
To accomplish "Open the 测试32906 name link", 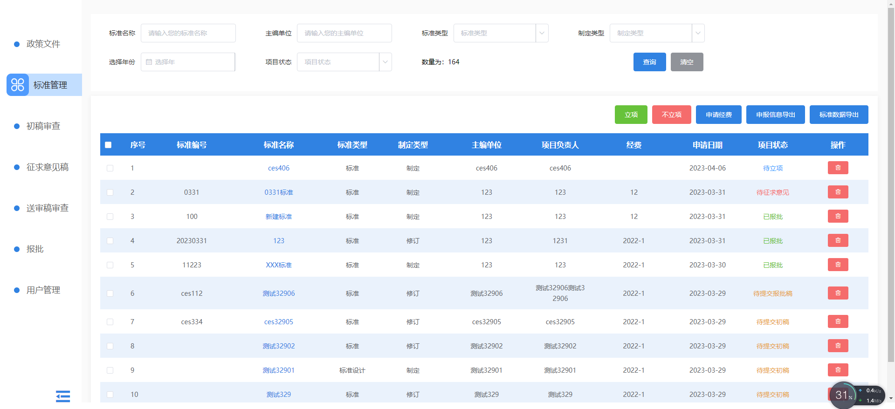I will point(279,293).
